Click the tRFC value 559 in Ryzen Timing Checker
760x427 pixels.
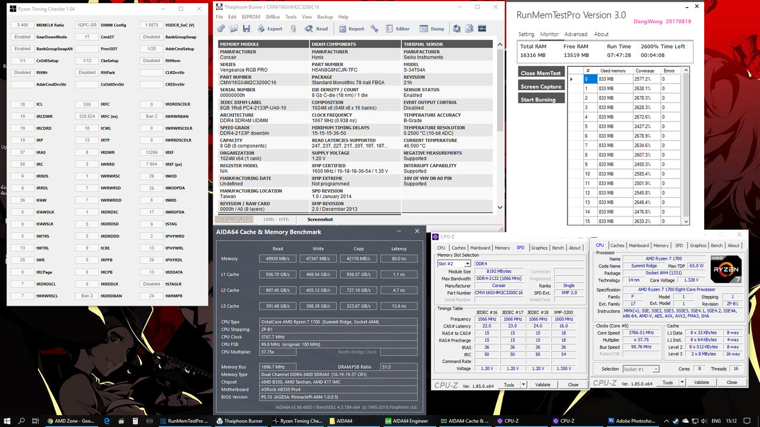pos(87,104)
